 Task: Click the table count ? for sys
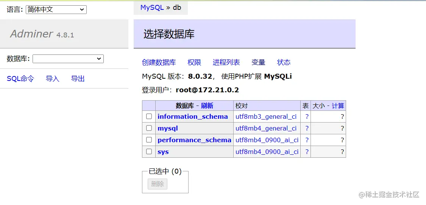point(307,152)
